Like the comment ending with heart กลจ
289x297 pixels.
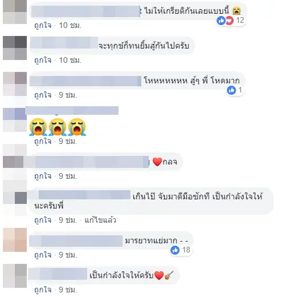[43, 176]
